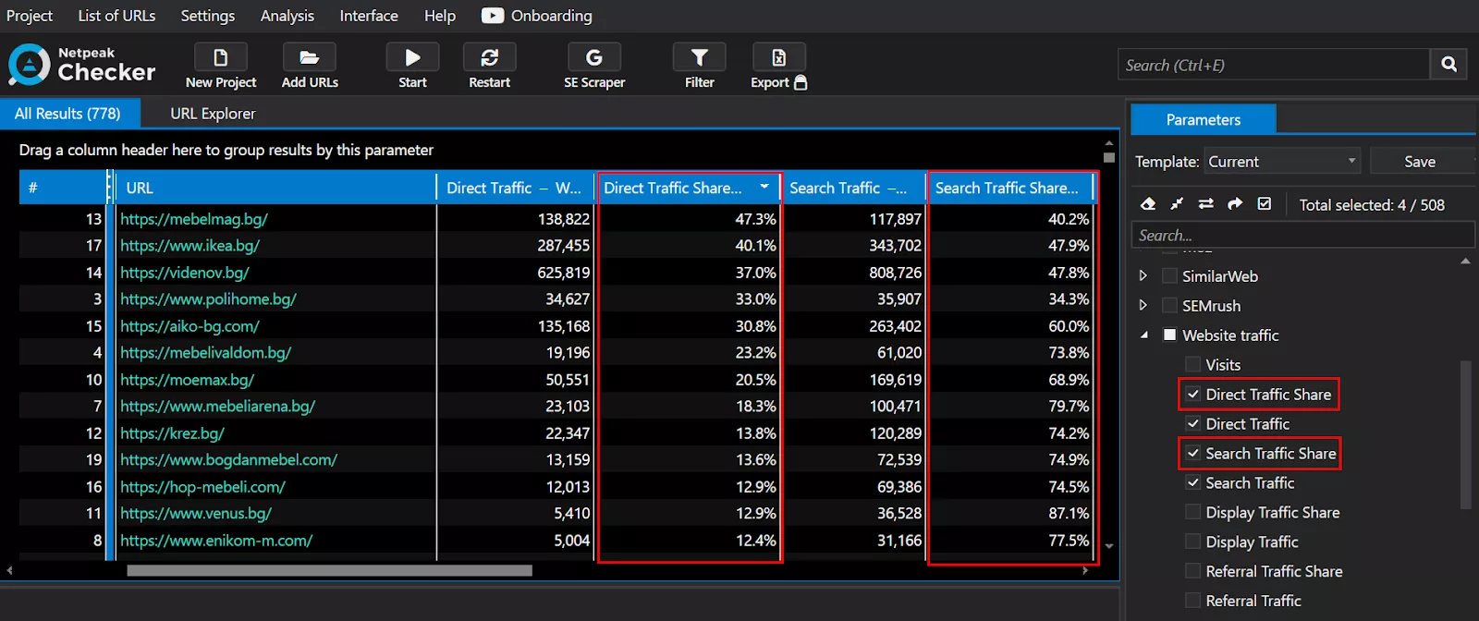Click the Restart refresh icon
This screenshot has height=621, width=1479.
tap(489, 58)
